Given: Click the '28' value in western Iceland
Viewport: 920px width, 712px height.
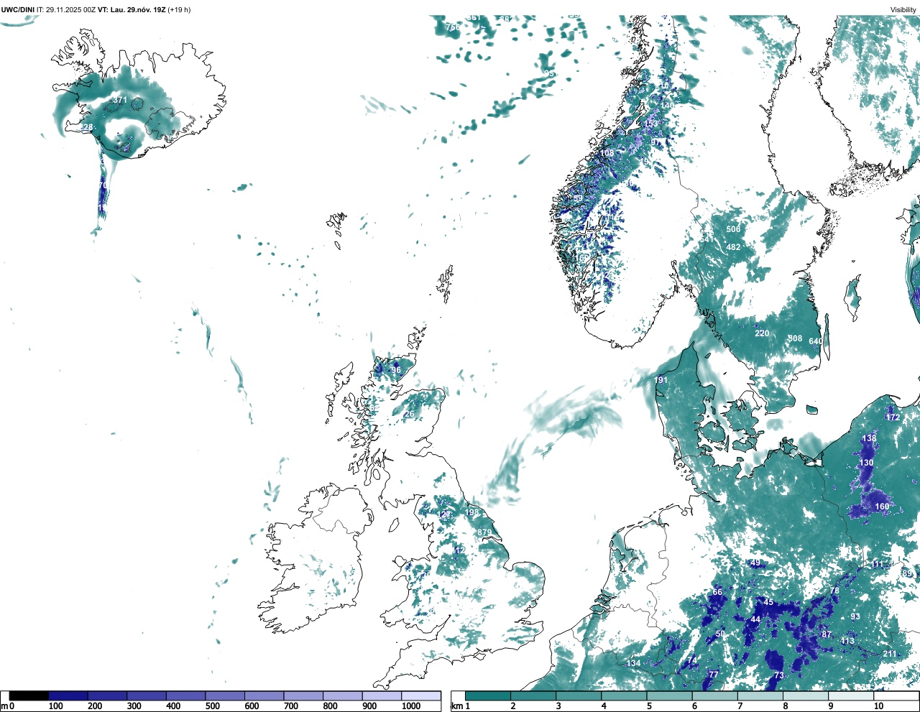Looking at the screenshot, I should pyautogui.click(x=88, y=127).
